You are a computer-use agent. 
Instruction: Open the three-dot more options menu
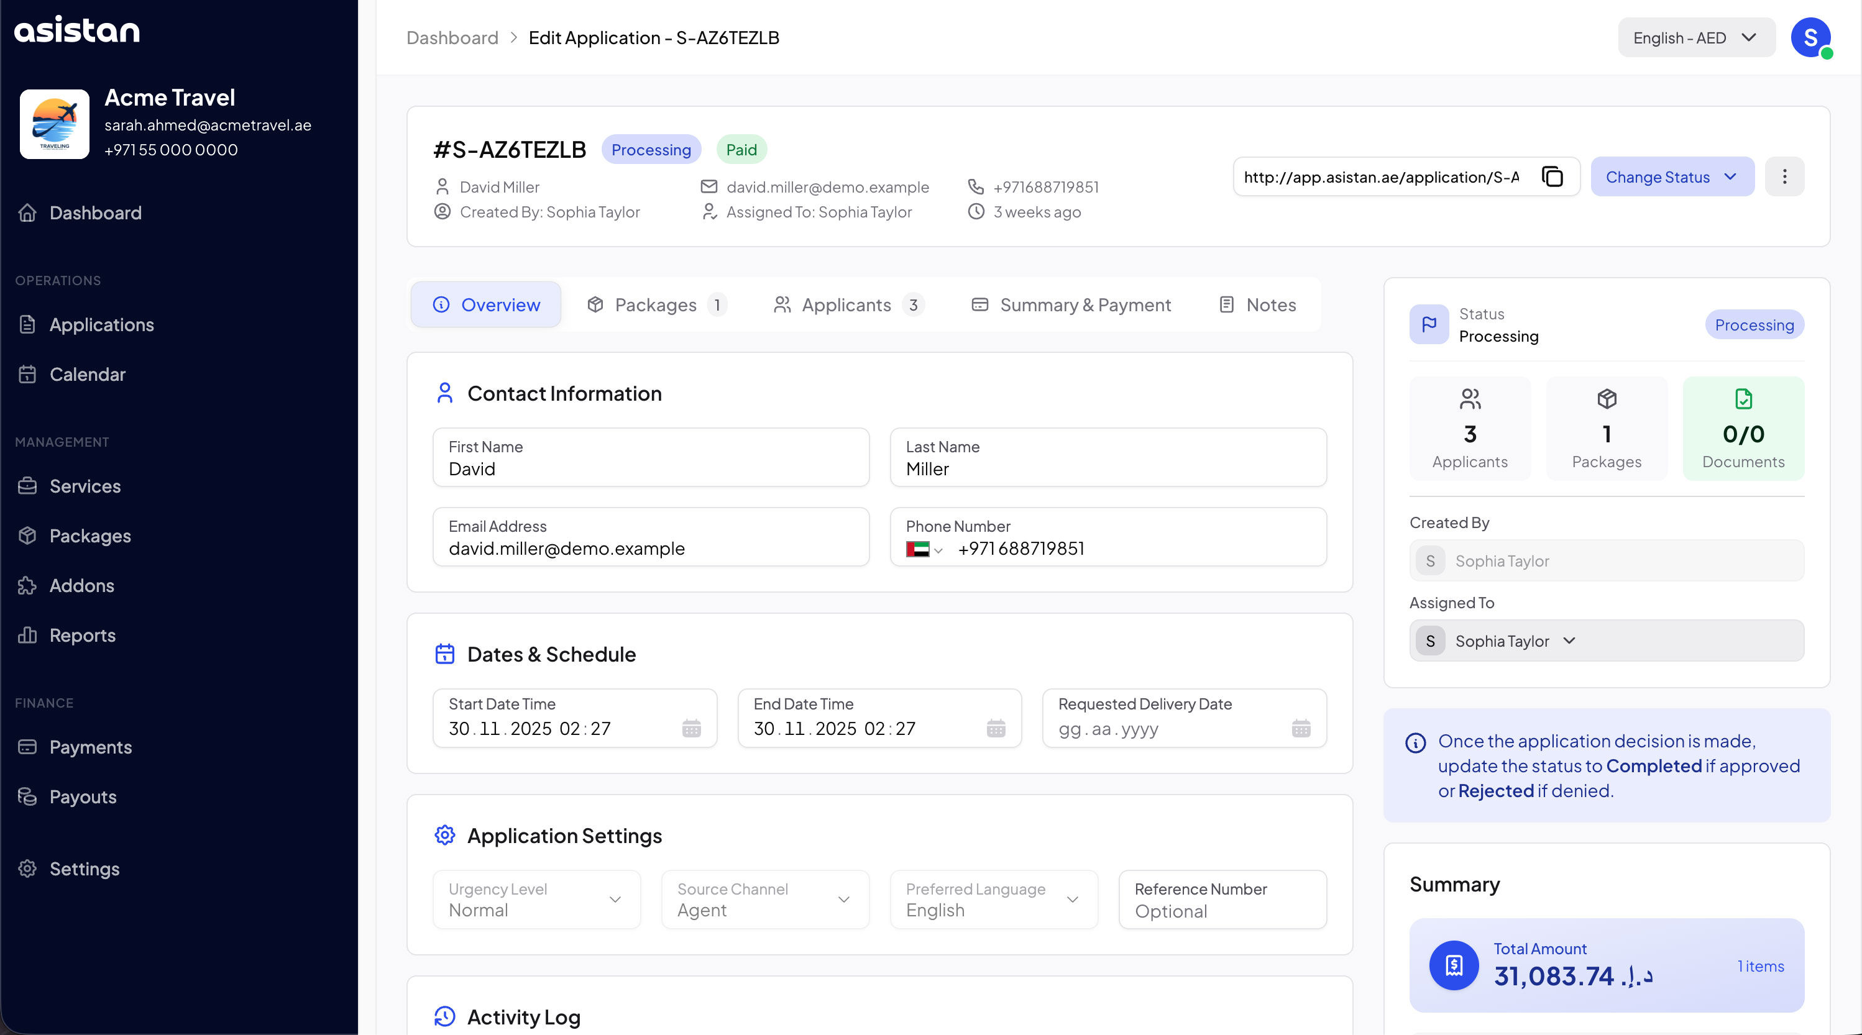click(1784, 177)
